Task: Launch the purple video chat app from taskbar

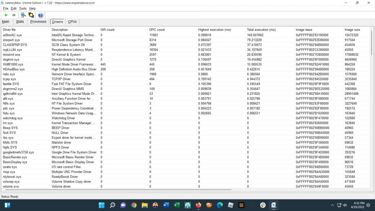Action: (123, 205)
